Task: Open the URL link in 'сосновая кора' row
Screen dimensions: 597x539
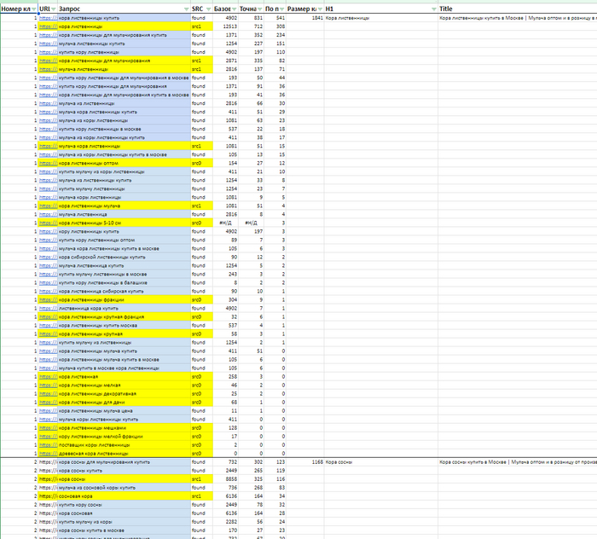Action: pos(48,496)
